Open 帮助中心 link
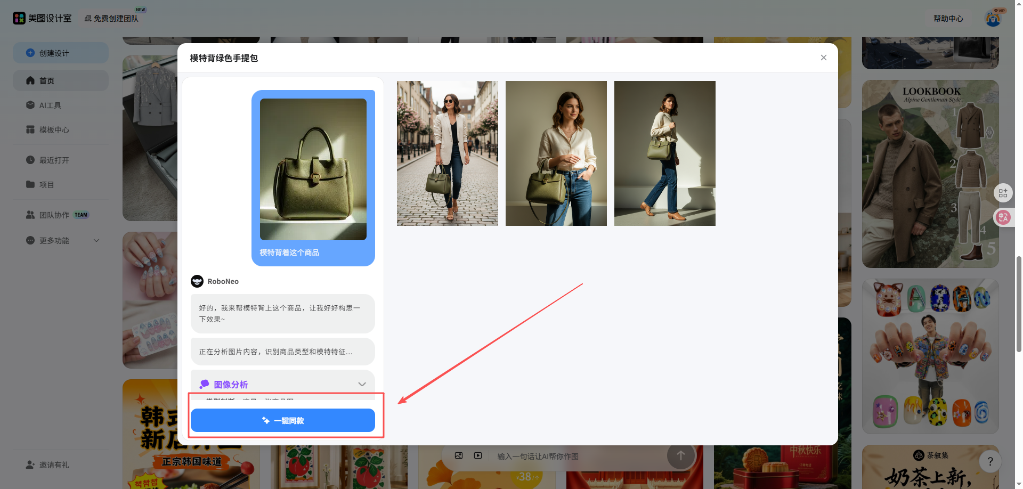Image resolution: width=1023 pixels, height=489 pixels. click(x=948, y=18)
